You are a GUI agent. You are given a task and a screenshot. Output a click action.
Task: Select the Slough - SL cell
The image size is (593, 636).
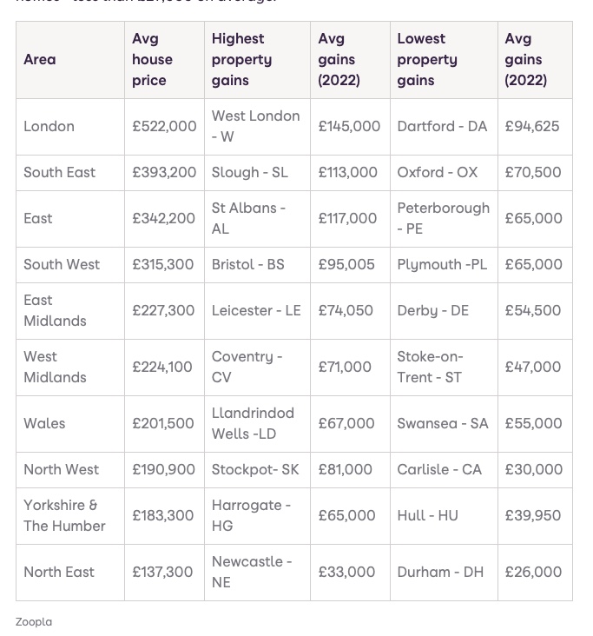coord(249,173)
